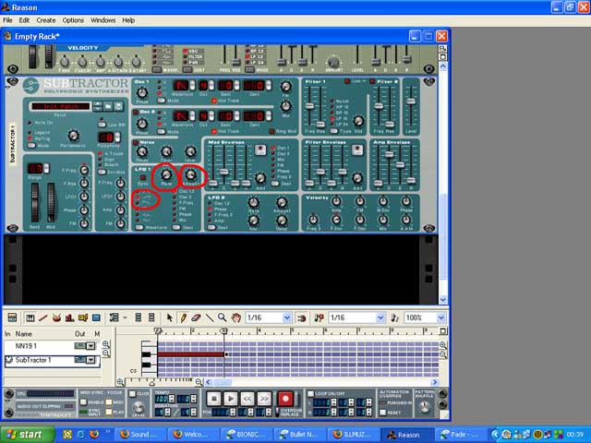Click the Rewind transport button

[247, 399]
